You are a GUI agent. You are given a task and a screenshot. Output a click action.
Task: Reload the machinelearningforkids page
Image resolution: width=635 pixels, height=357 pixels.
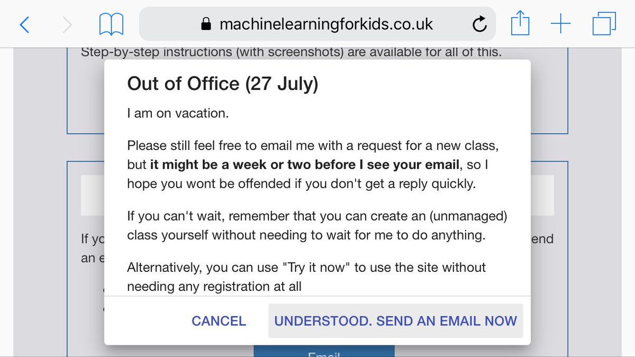tap(479, 24)
